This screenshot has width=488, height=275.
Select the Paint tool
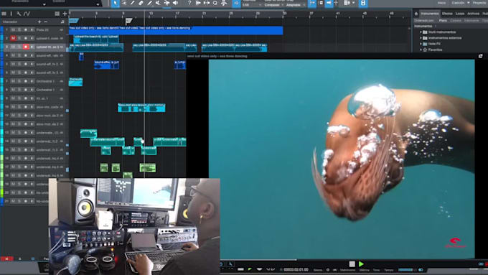[150, 3]
